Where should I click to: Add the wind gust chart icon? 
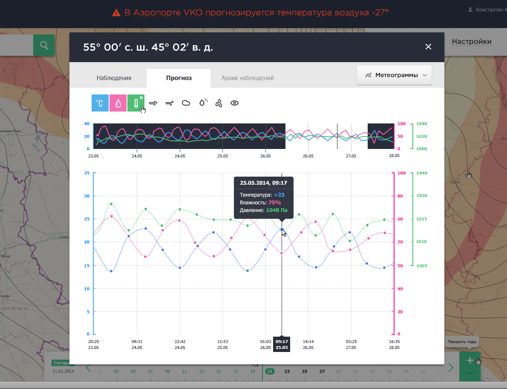[153, 103]
